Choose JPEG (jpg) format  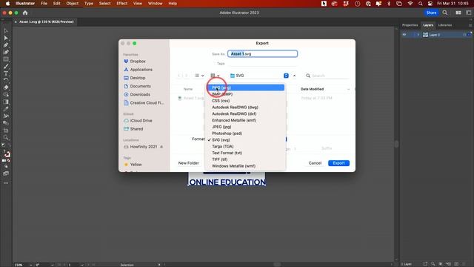(x=245, y=127)
